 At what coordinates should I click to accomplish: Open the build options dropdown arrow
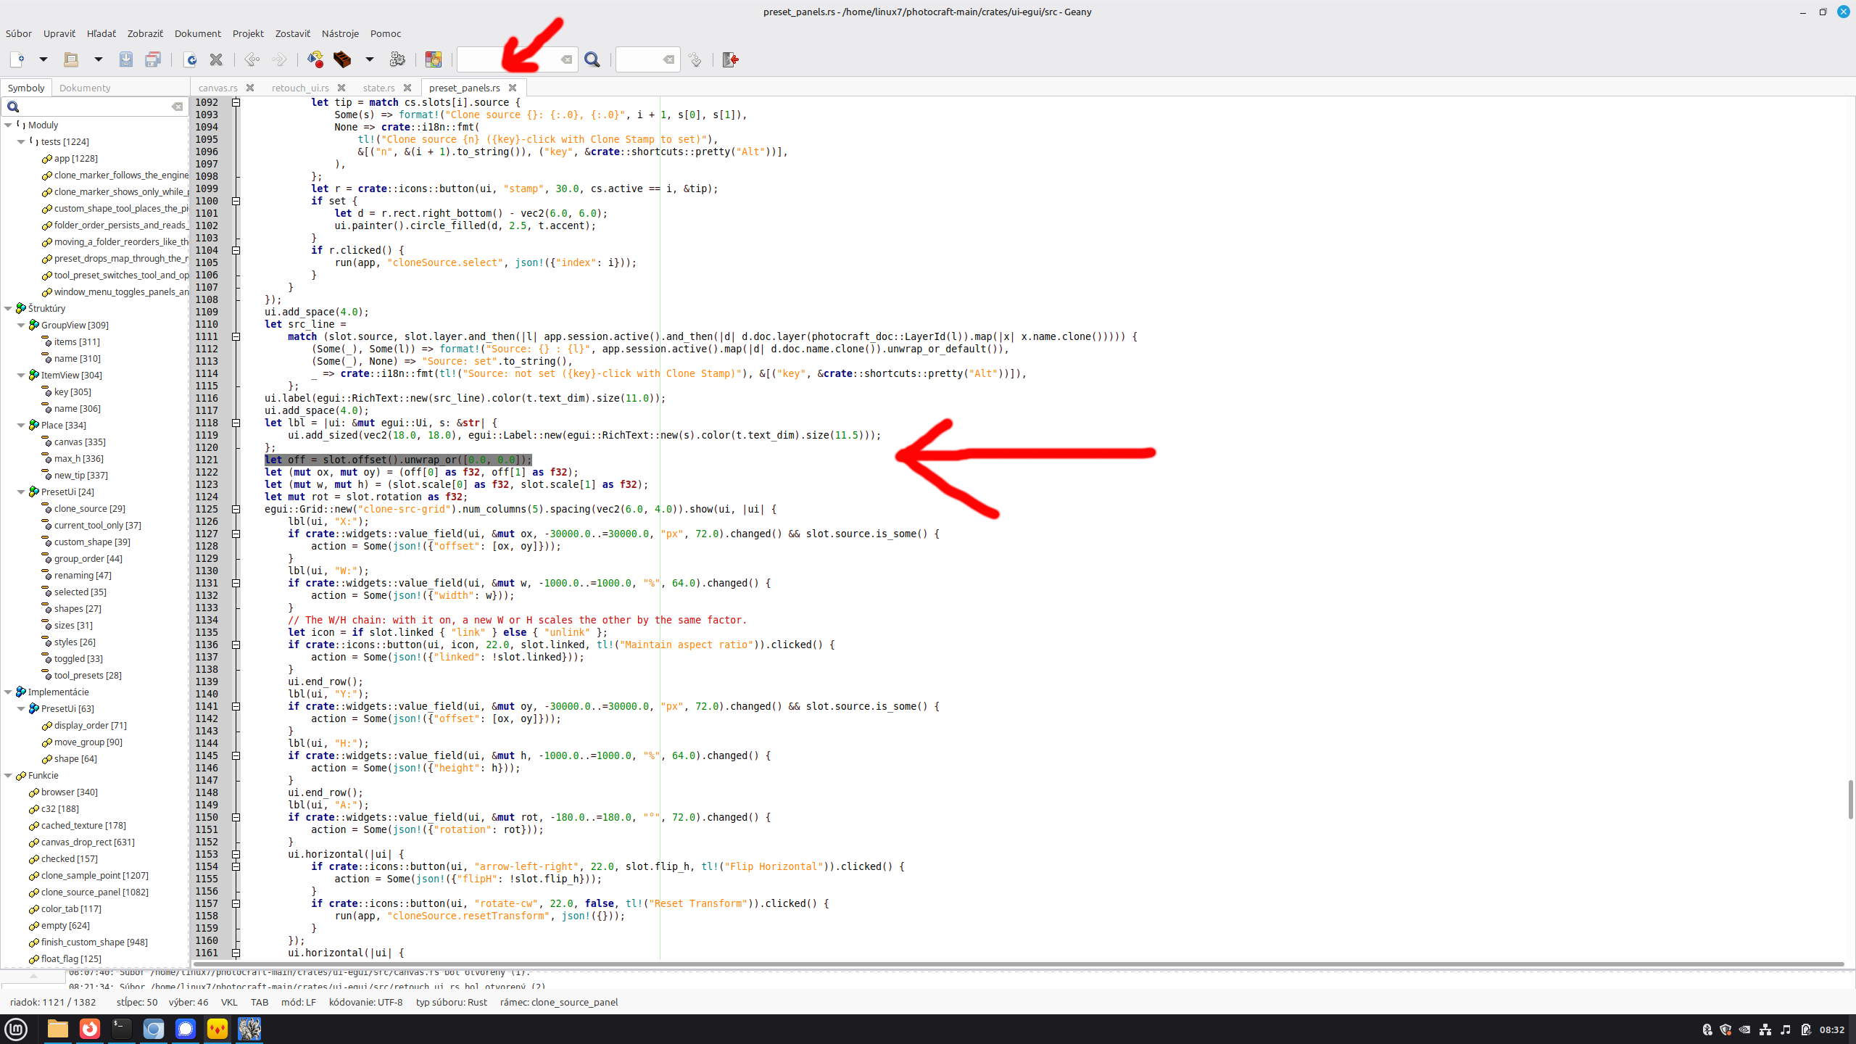(369, 59)
